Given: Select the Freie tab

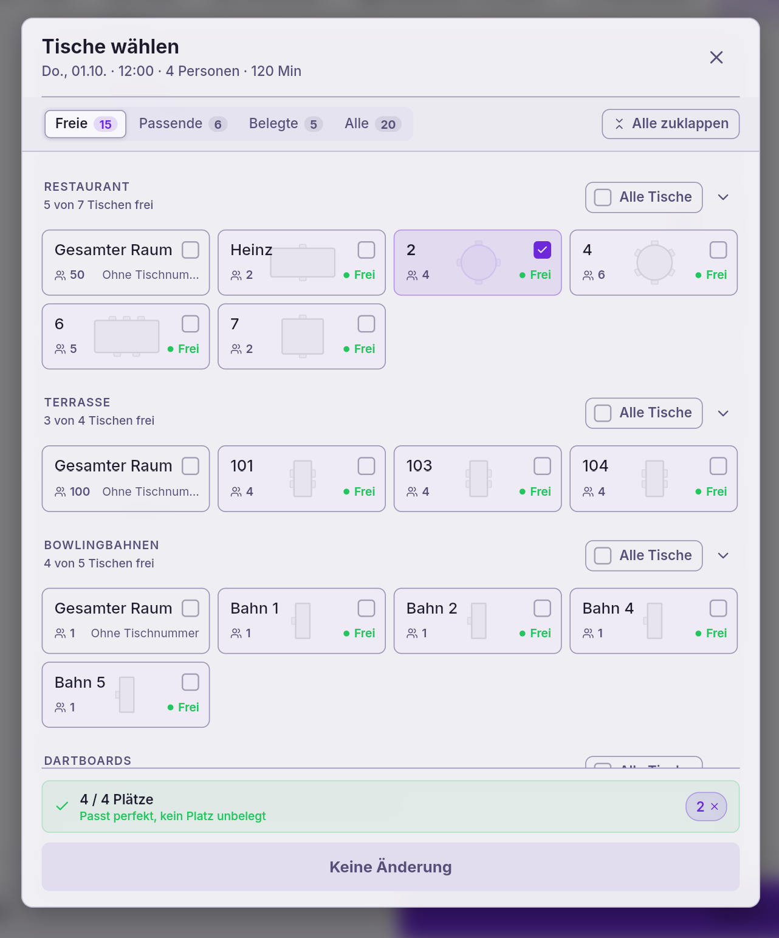Looking at the screenshot, I should (x=85, y=124).
